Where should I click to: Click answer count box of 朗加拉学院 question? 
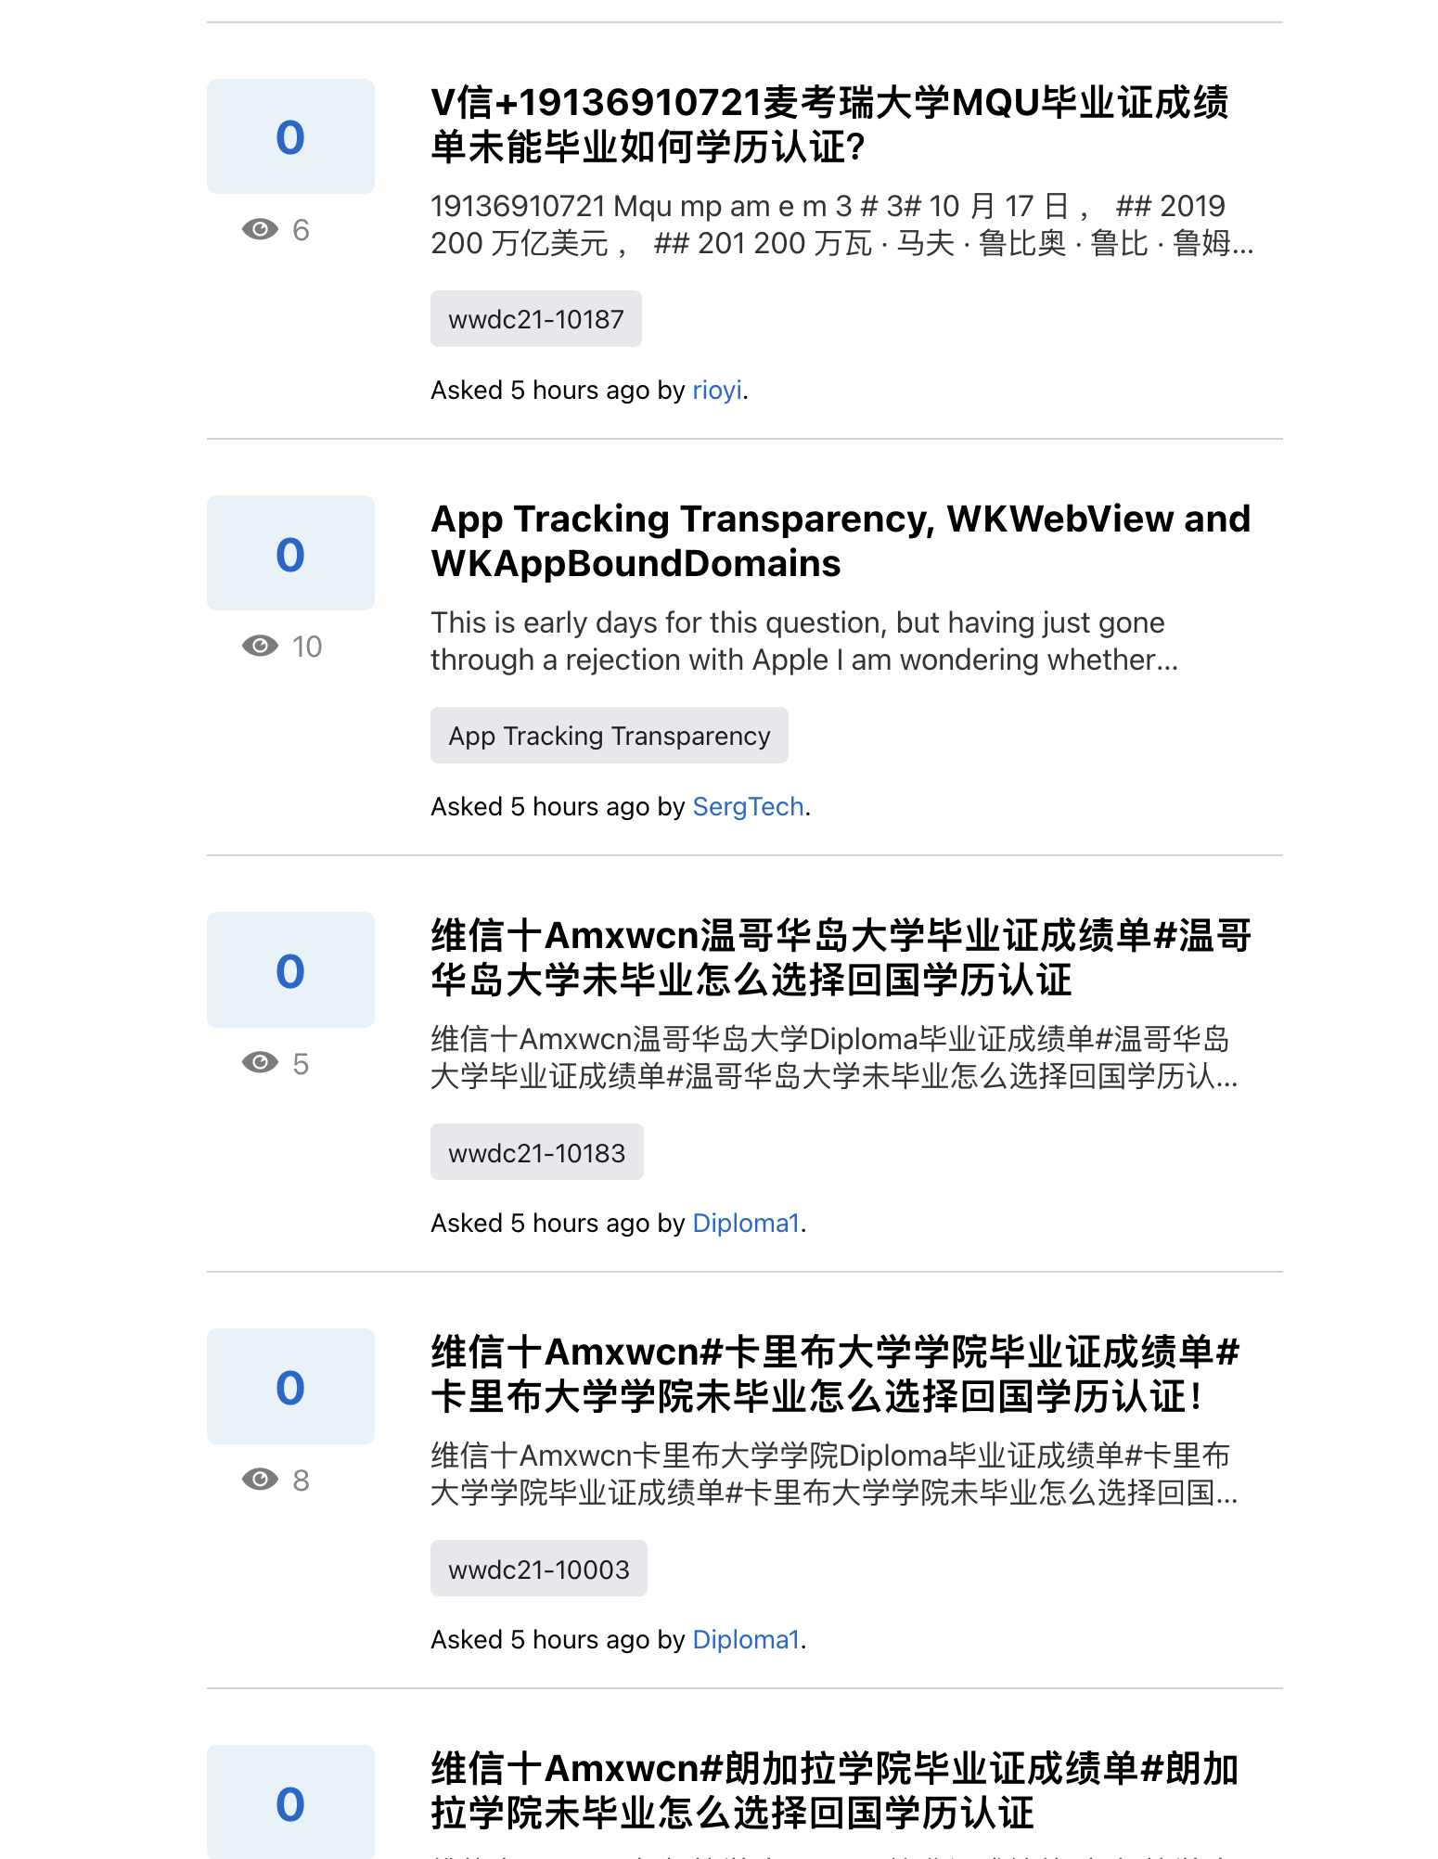click(290, 1802)
